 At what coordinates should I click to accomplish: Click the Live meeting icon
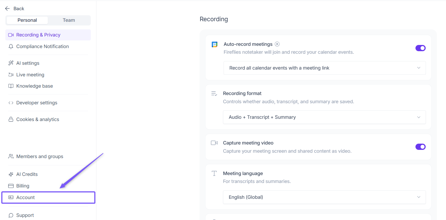[11, 75]
